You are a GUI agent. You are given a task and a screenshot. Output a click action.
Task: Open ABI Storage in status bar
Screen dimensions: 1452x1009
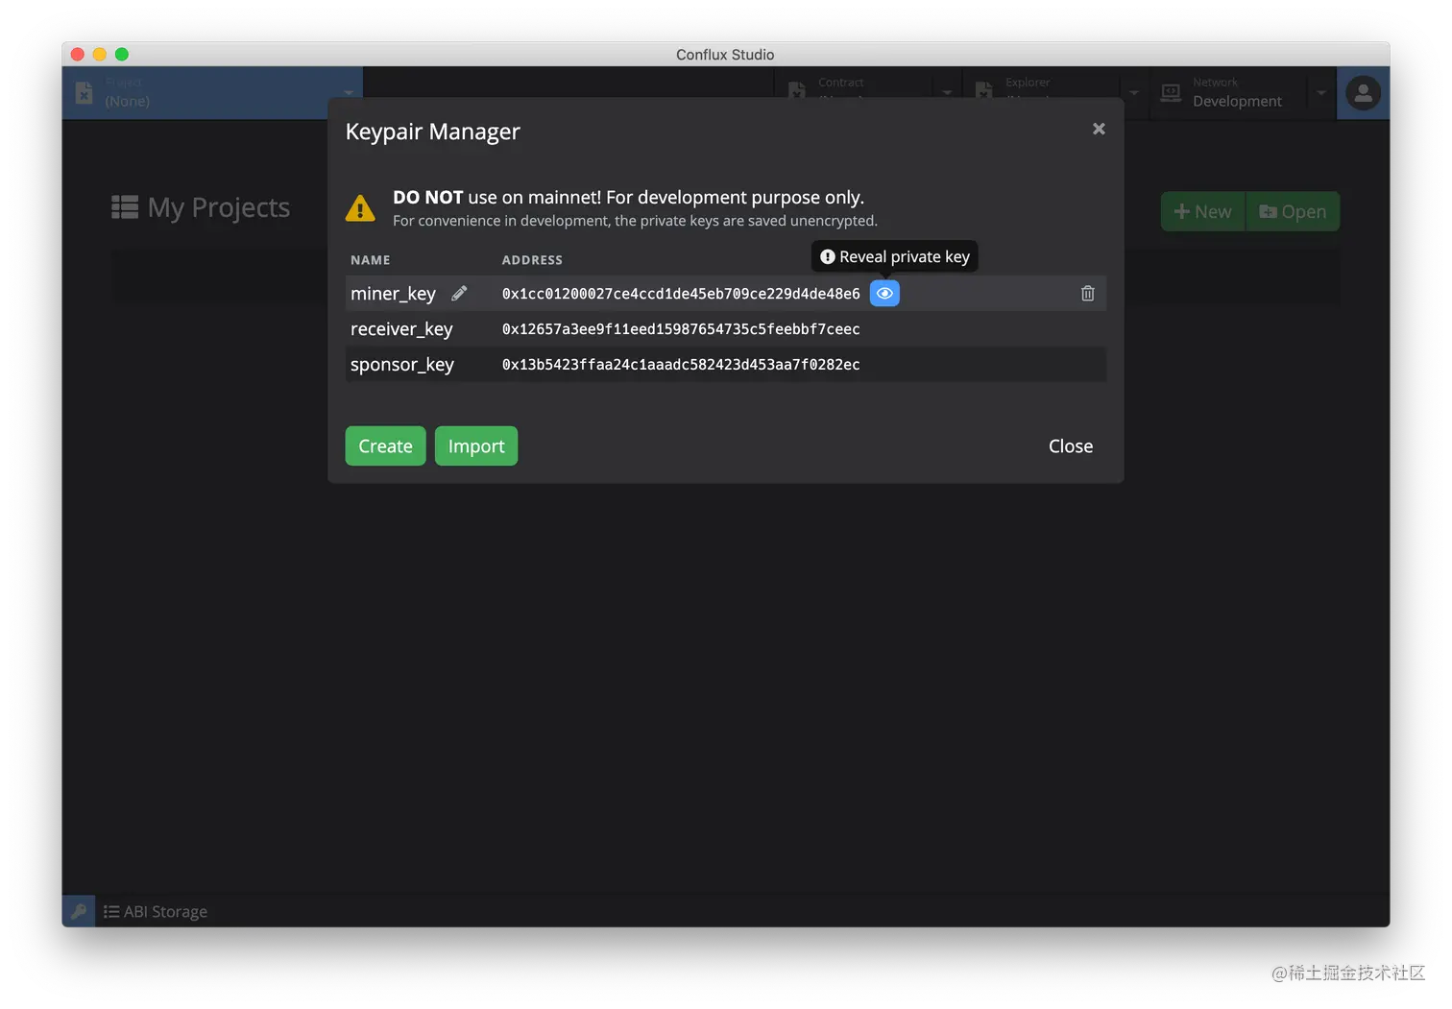156,911
